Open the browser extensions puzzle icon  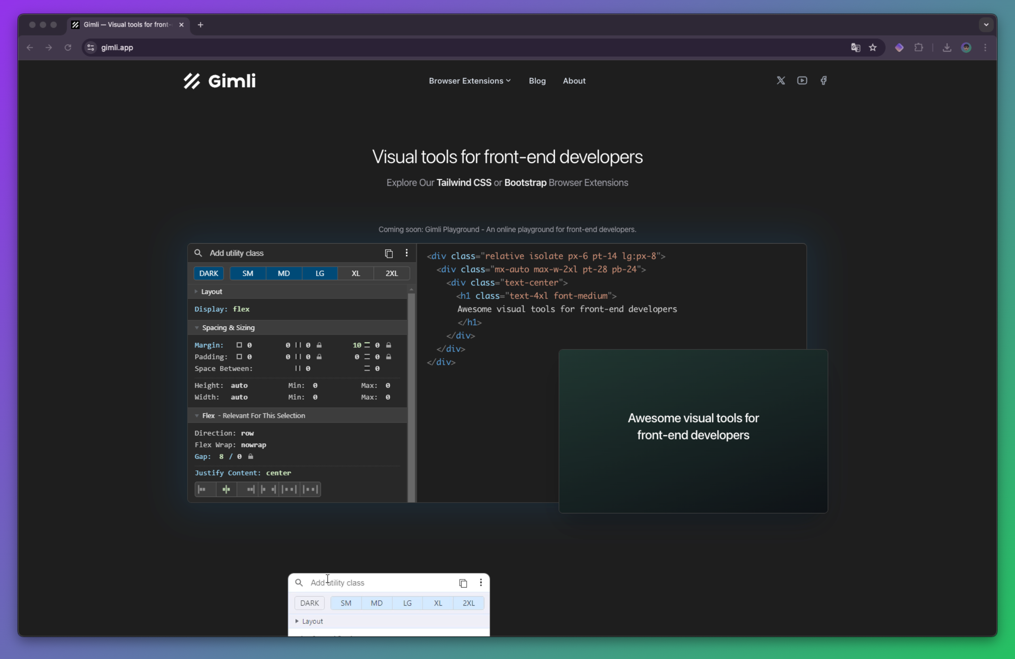tap(919, 48)
